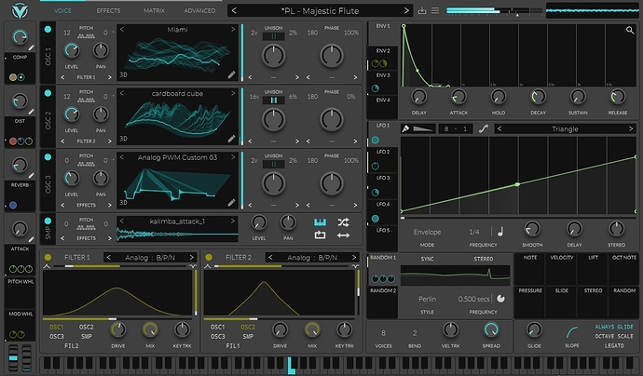Switch to the Effects tab
The width and height of the screenshot is (643, 376).
point(108,10)
